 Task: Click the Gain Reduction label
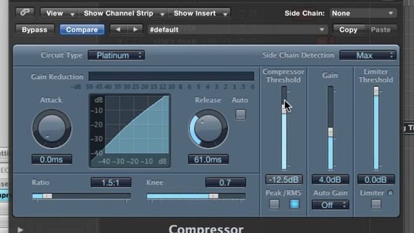pos(57,77)
